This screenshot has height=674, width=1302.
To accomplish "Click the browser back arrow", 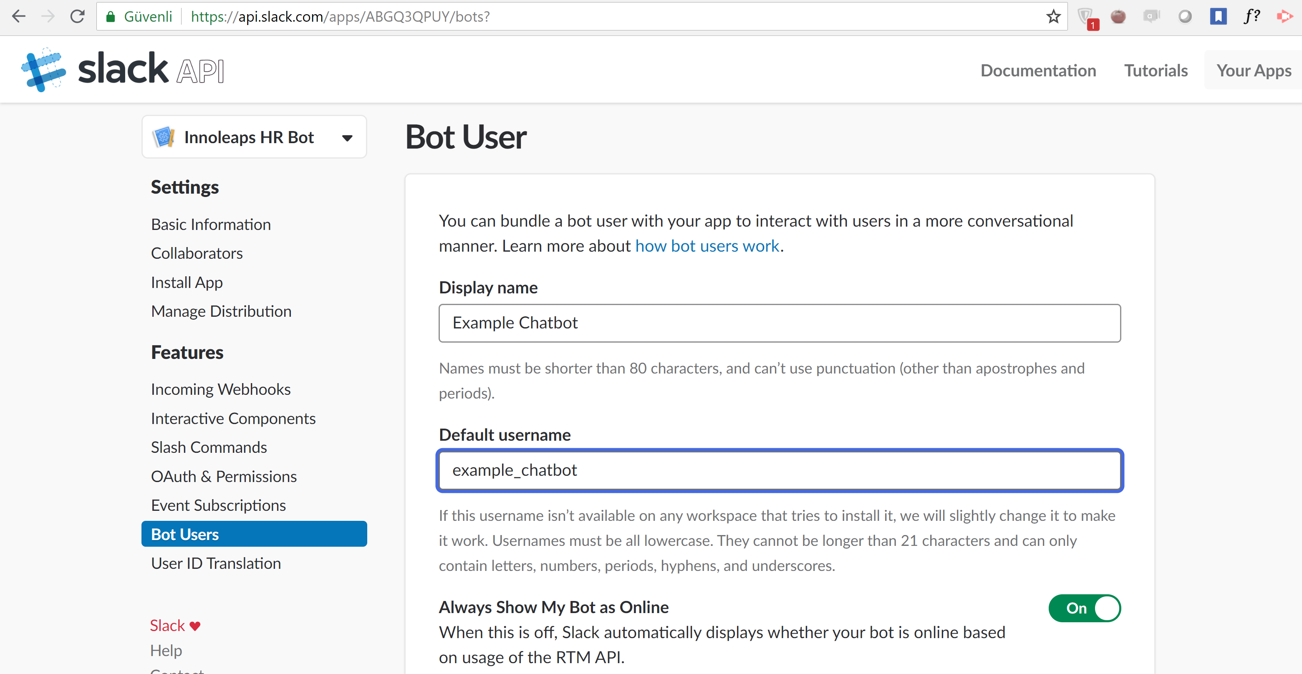I will (18, 17).
